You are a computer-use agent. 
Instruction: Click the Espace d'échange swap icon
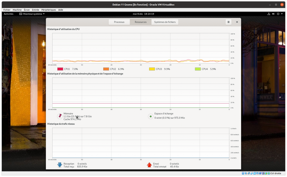point(150,116)
